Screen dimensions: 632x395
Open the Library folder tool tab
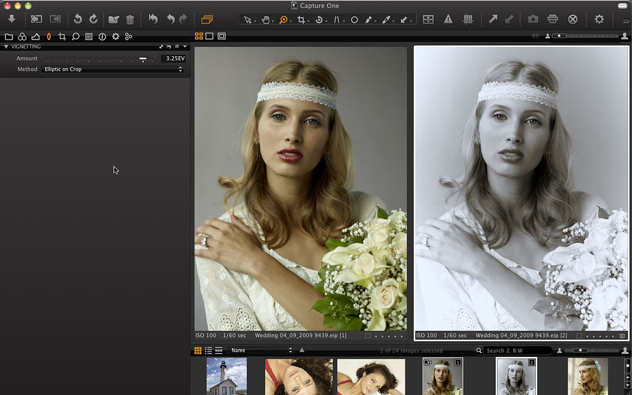tap(9, 37)
